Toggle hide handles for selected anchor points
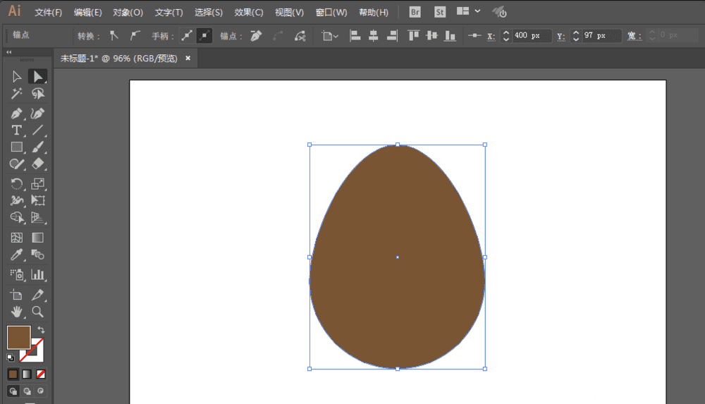The height and width of the screenshot is (404, 705). click(x=204, y=35)
